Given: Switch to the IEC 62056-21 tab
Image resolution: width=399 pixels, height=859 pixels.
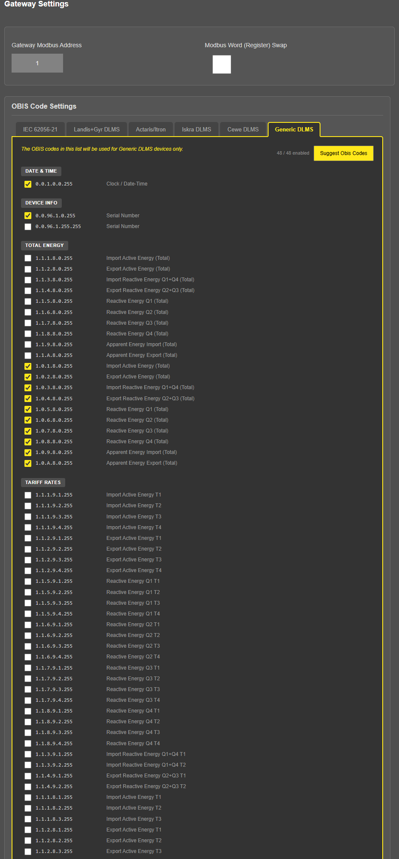Looking at the screenshot, I should point(40,129).
